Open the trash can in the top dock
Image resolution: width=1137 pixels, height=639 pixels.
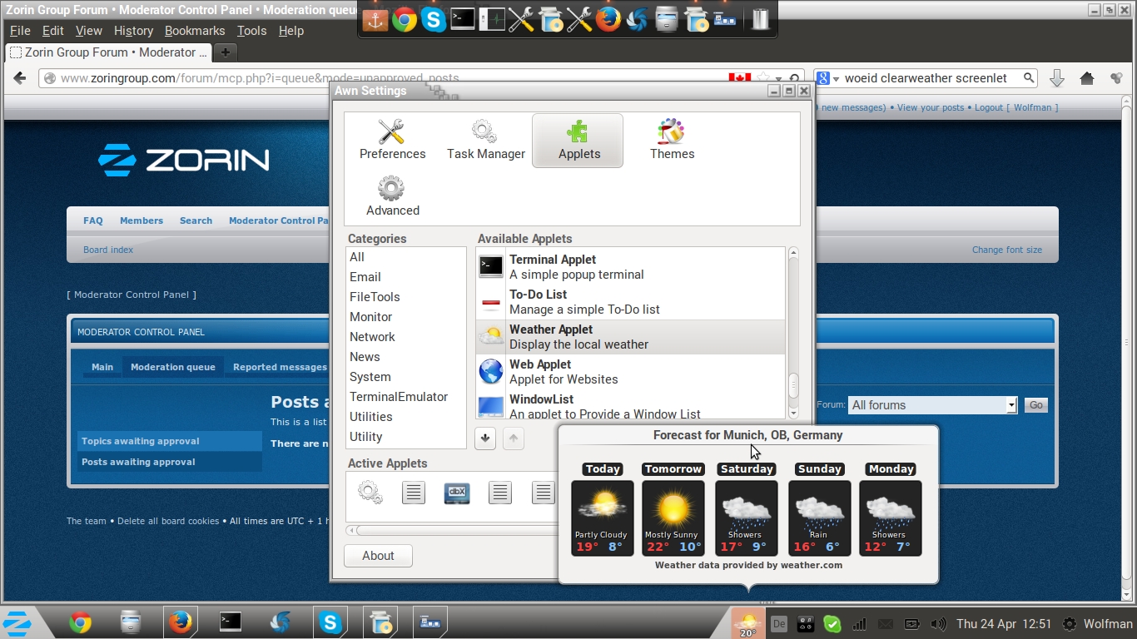click(x=760, y=19)
